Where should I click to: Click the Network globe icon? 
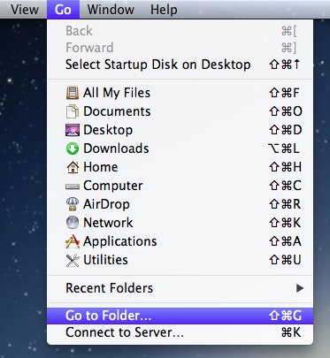click(73, 223)
